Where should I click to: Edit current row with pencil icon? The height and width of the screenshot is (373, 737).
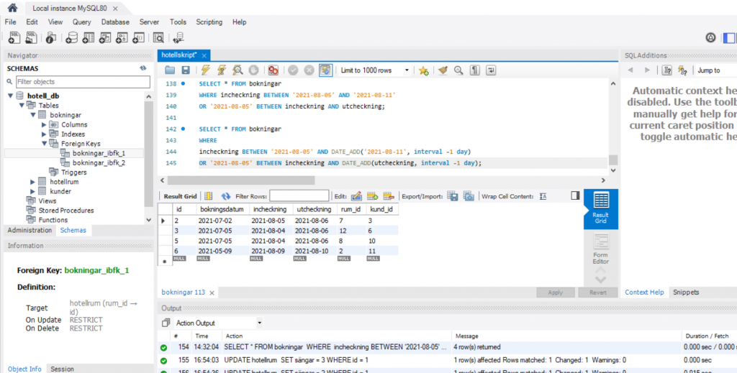pyautogui.click(x=356, y=196)
